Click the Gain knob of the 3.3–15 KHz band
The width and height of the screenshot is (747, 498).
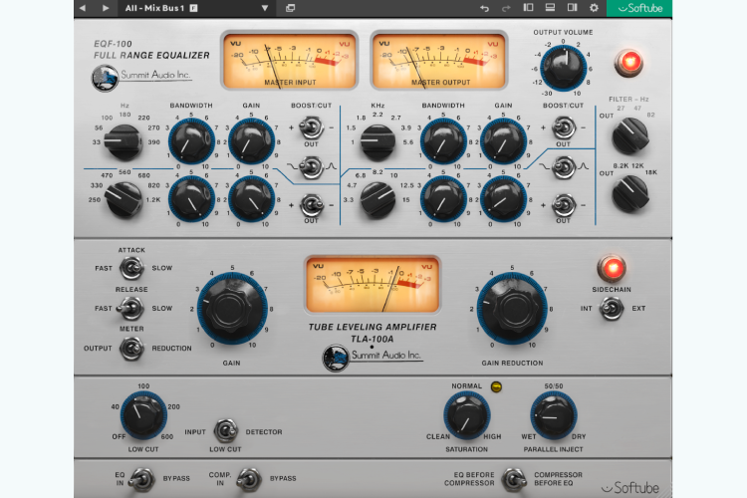click(503, 199)
